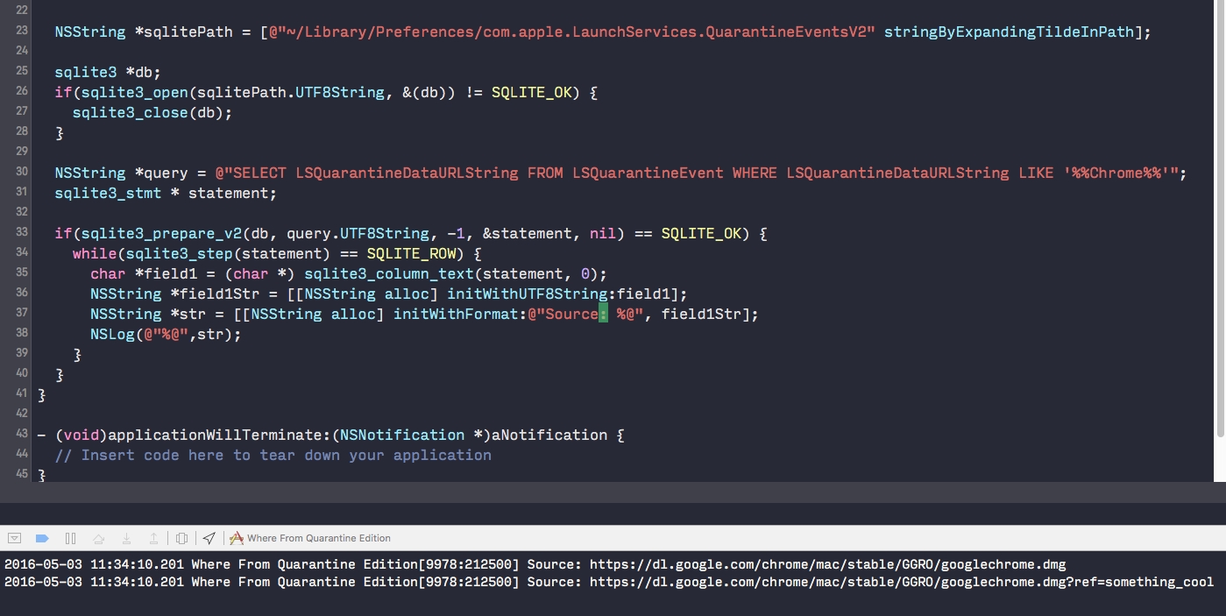Click the Simulate Location arrow icon
1226x616 pixels.
point(209,538)
